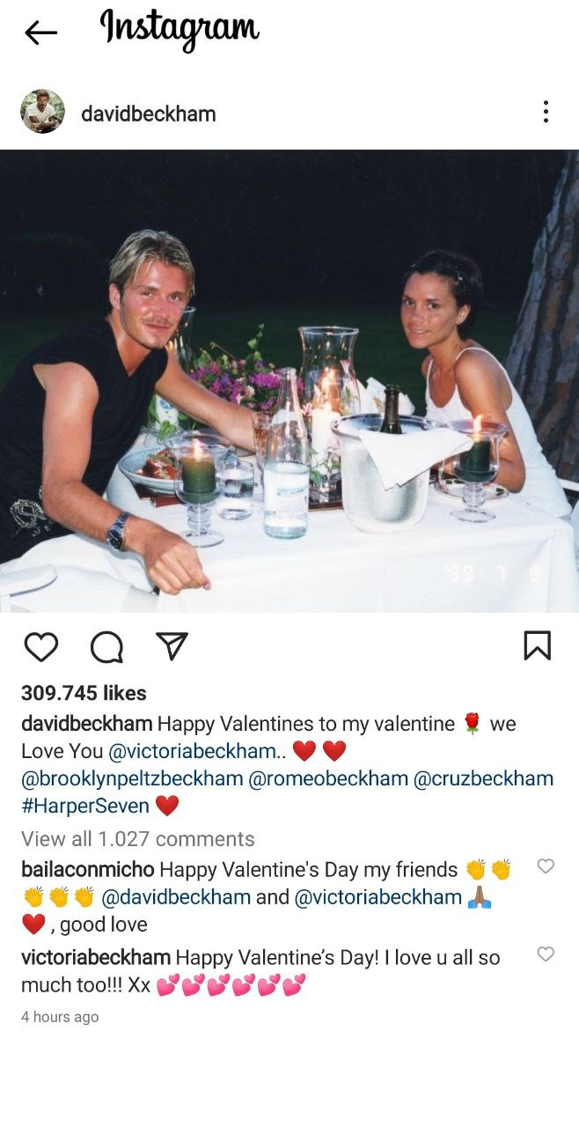Open bailaconmicho commenter profile
The image size is (579, 1127).
[88, 870]
